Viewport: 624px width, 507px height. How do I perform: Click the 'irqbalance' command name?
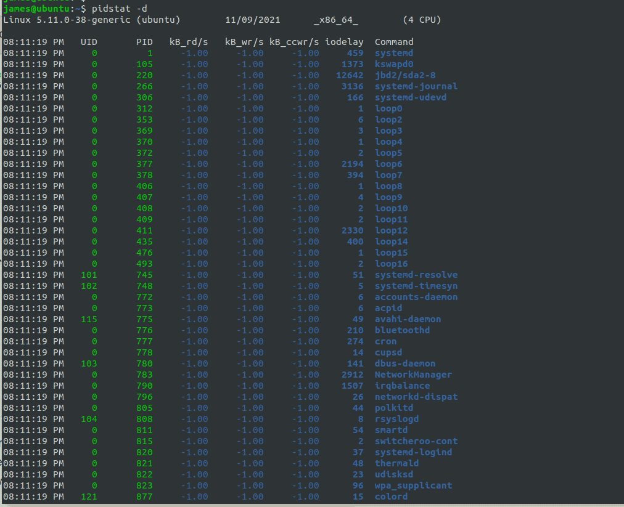pyautogui.click(x=403, y=386)
